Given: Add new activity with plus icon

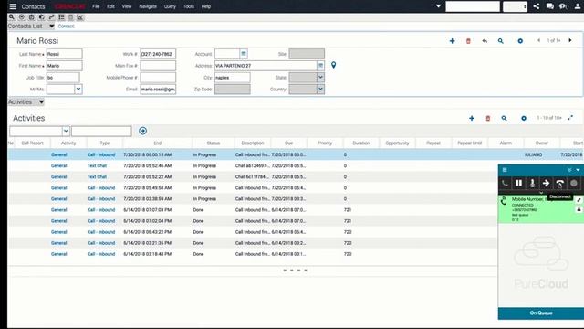Looking at the screenshot, I should coord(472,118).
